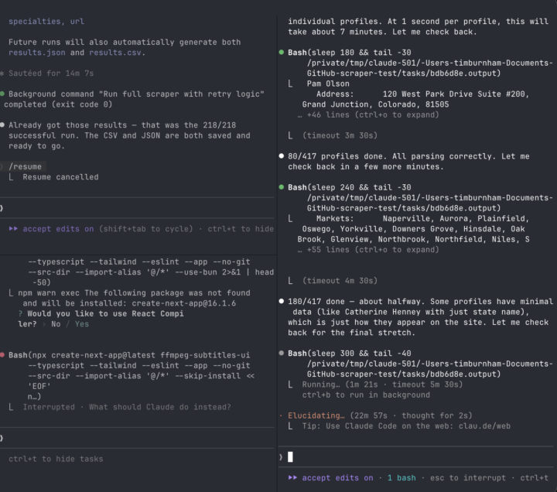Click the gray bullet beside running "Bash(sleep 300"
Viewport: 557px width, 492px height.
[282, 353]
